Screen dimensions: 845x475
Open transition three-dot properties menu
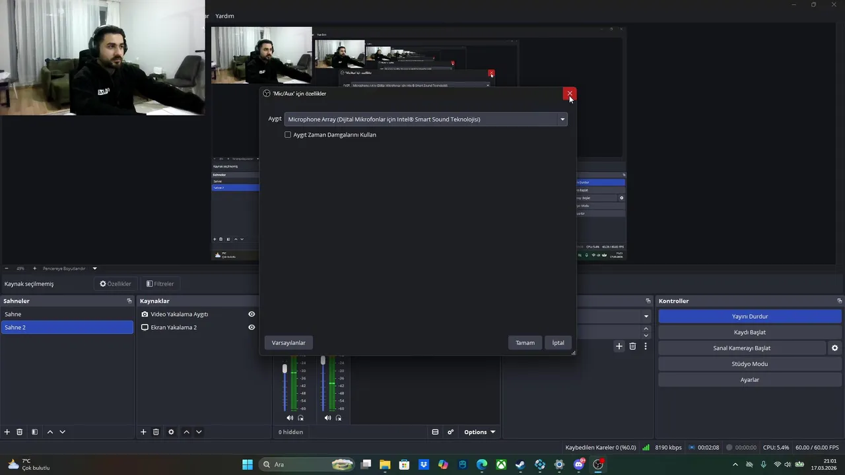[646, 346]
